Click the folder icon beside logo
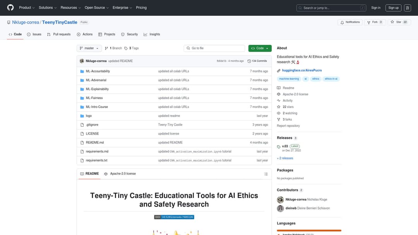 tap(82, 116)
